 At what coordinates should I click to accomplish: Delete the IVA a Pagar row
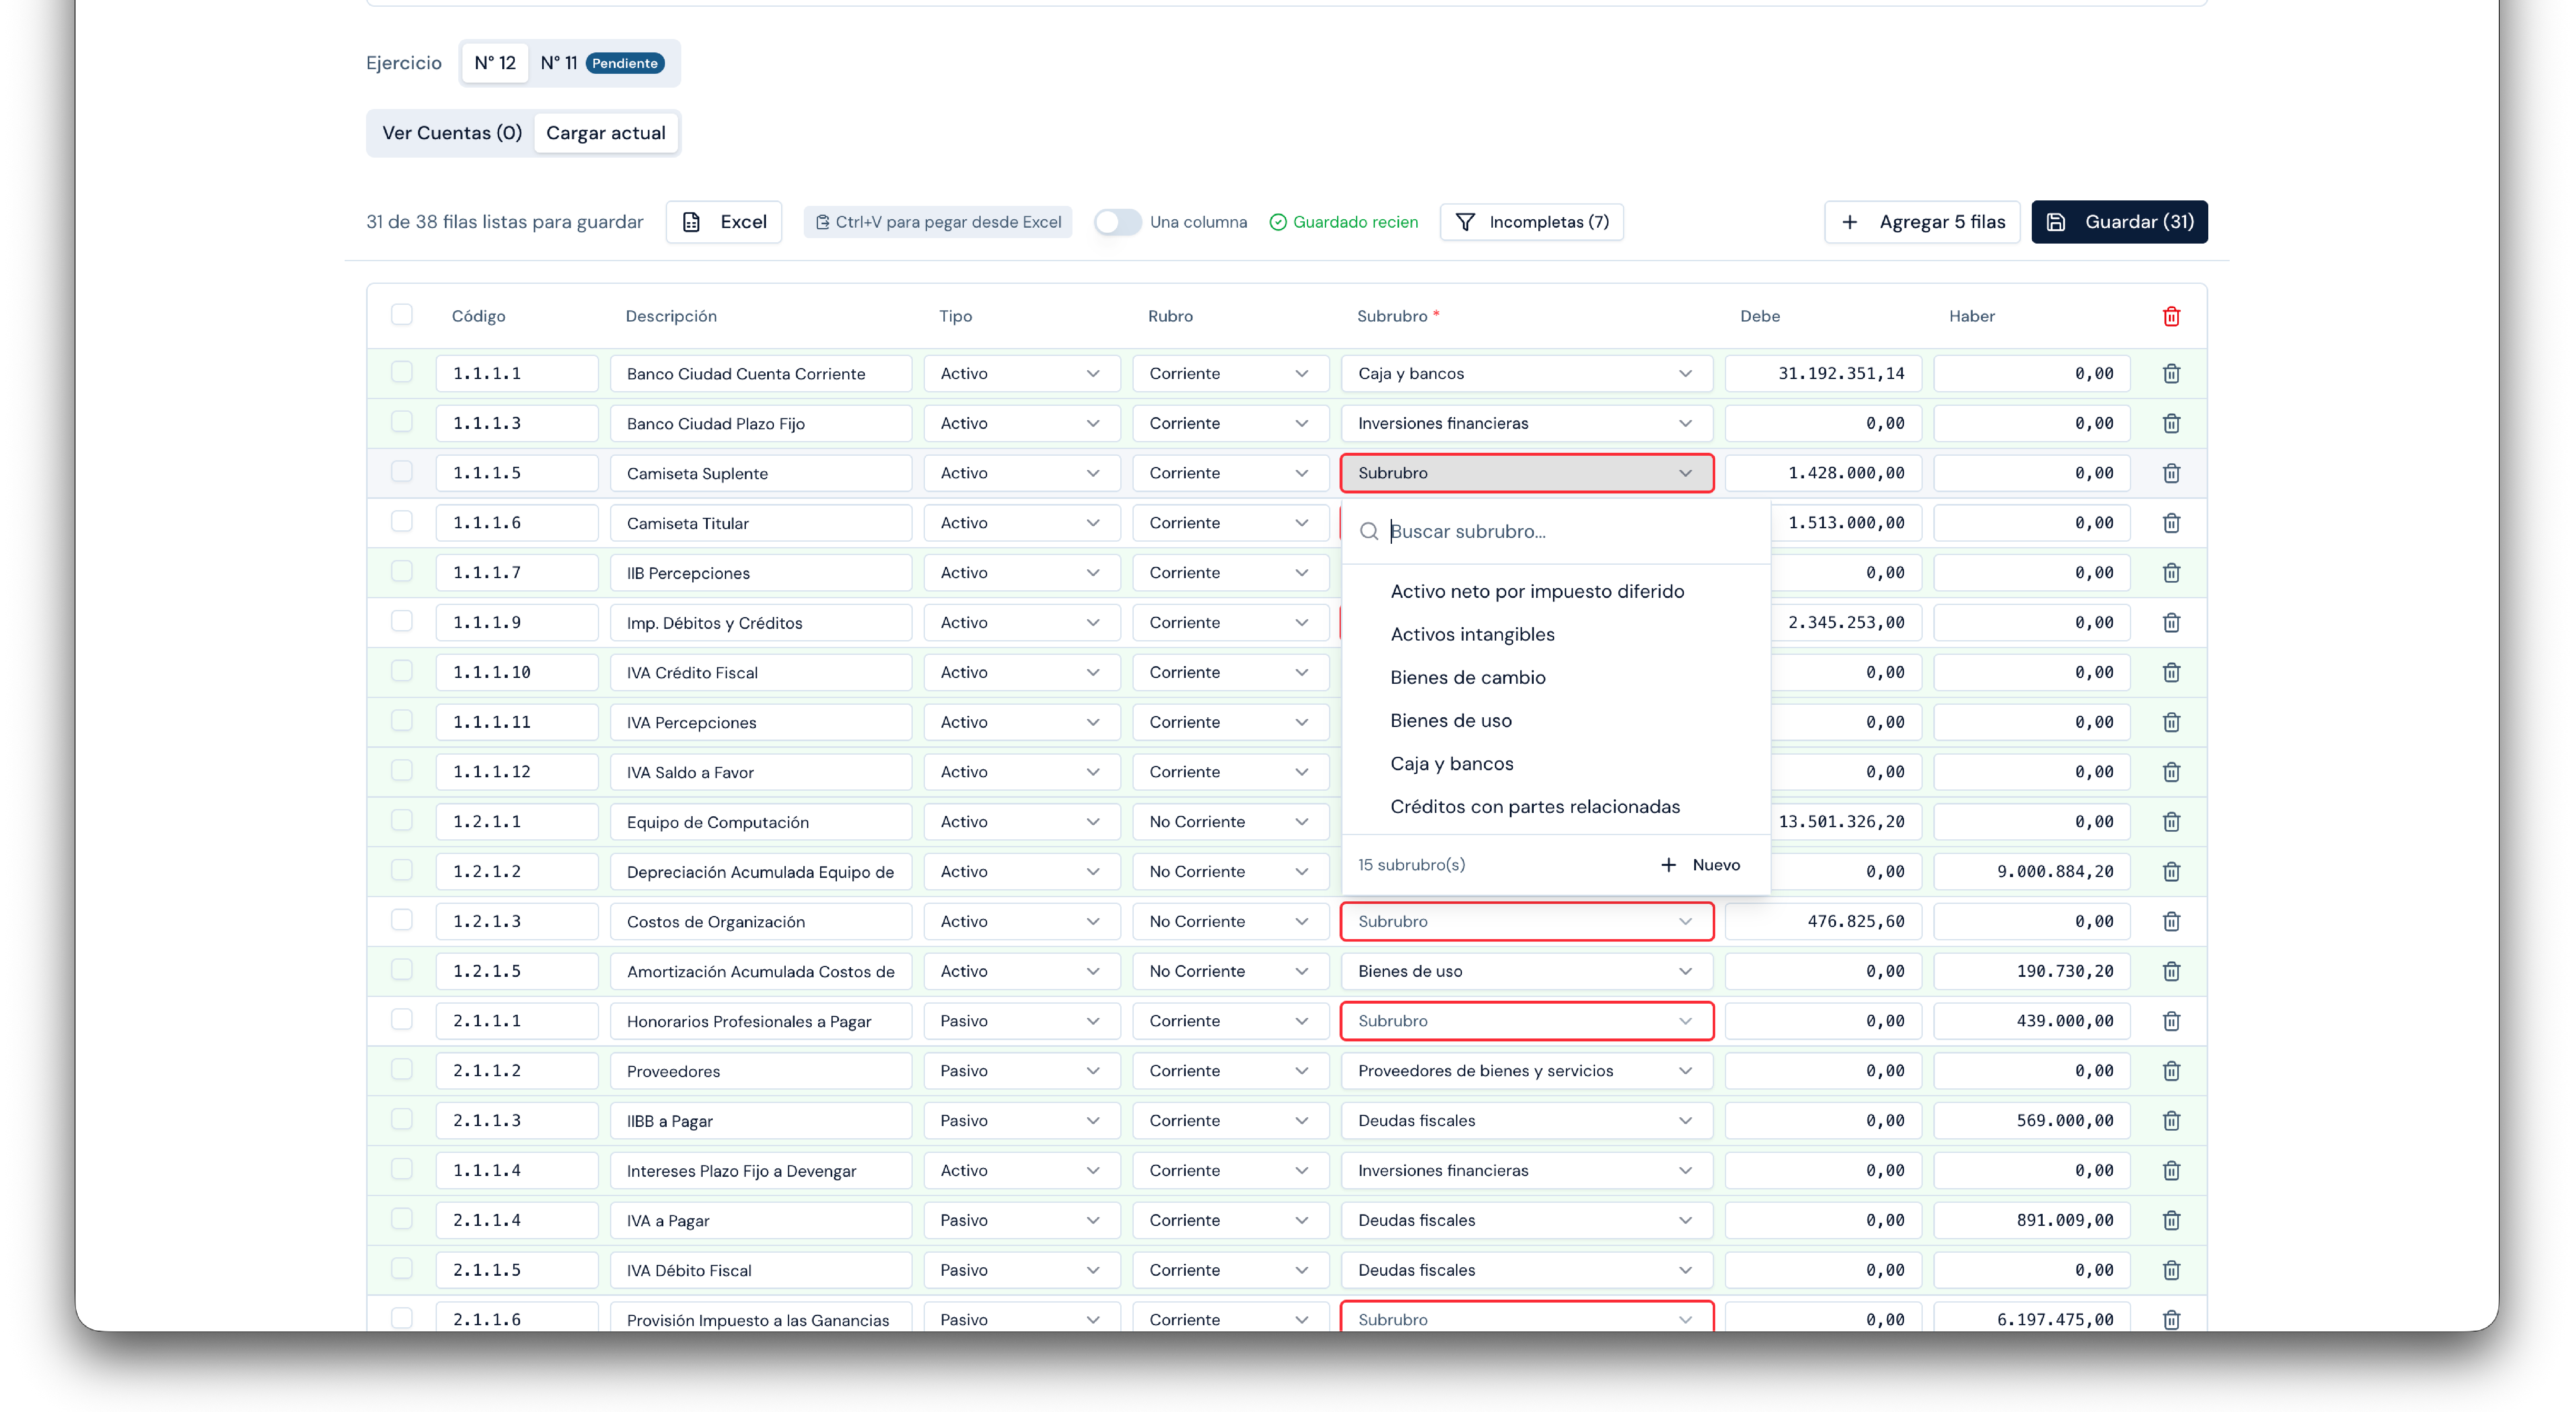2170,1220
